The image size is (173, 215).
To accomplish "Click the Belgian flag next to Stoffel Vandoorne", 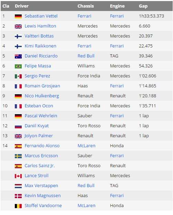I will [18, 206].
